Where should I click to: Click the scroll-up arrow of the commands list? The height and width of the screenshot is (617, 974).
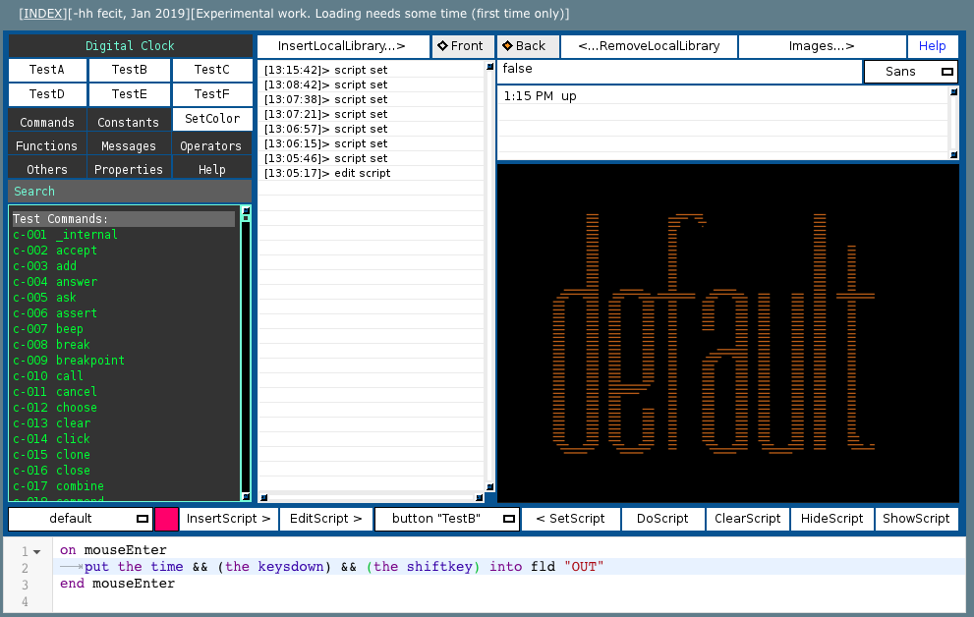tap(246, 211)
